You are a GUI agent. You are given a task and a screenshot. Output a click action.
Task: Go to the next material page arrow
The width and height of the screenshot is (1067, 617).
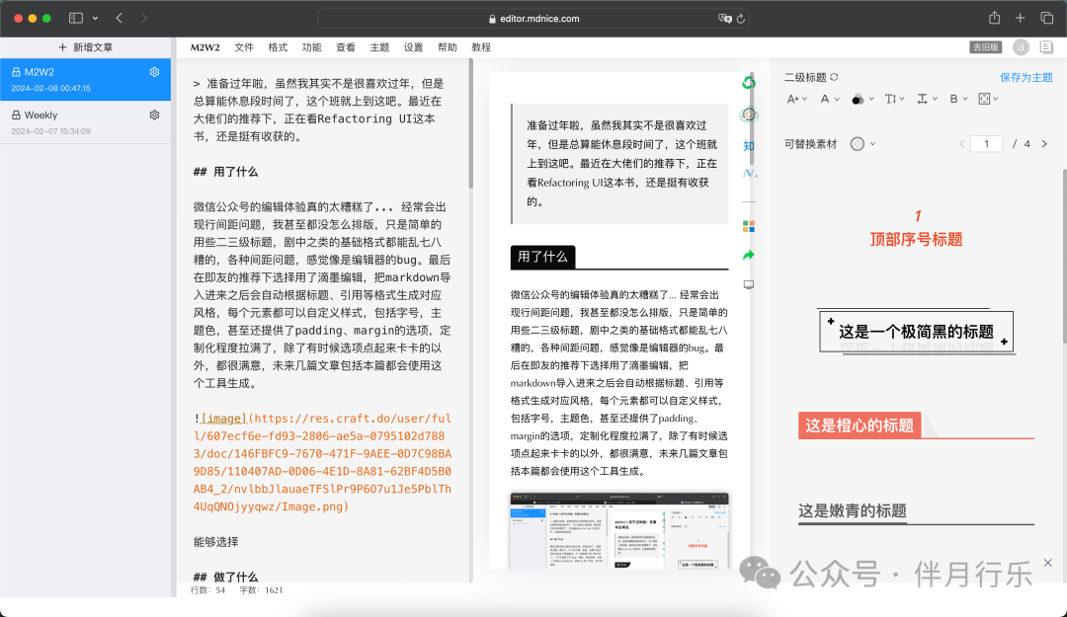[1044, 143]
